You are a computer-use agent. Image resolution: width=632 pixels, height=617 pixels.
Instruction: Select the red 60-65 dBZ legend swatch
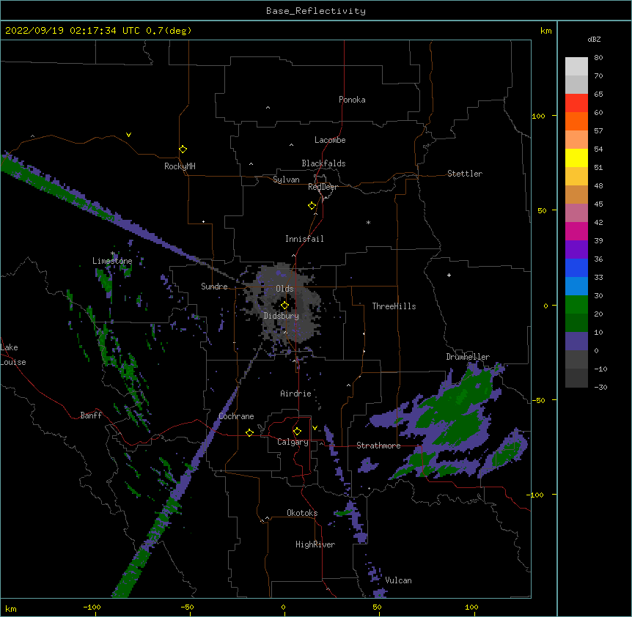tap(576, 103)
